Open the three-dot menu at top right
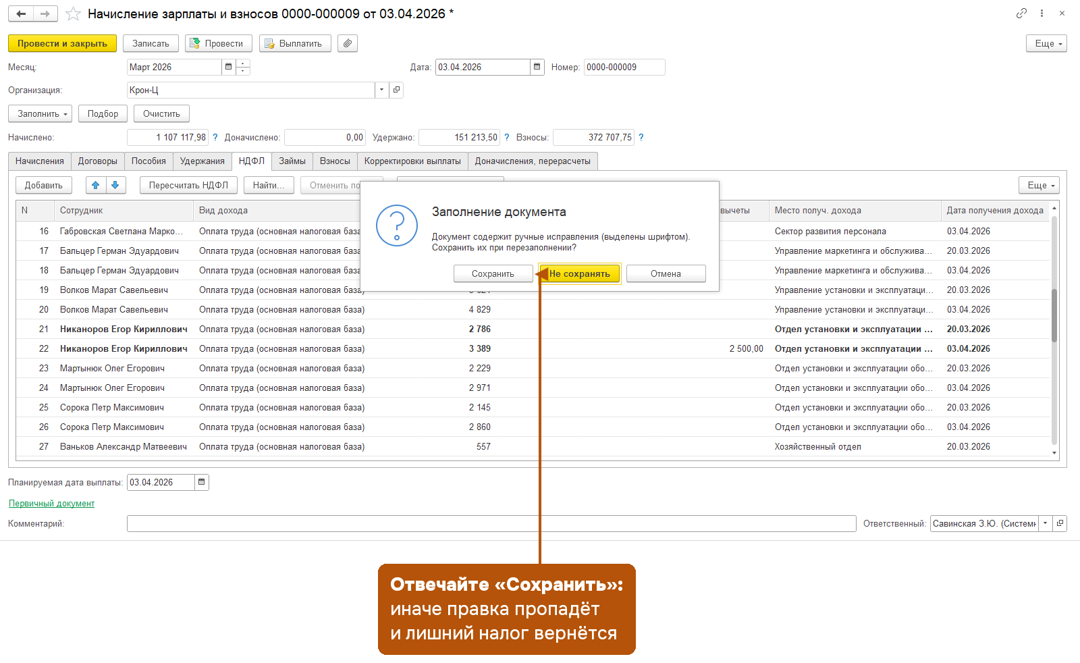1080x663 pixels. tap(1042, 14)
